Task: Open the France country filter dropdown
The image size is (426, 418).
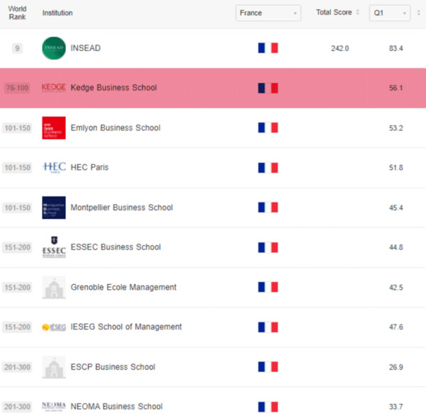Action: (x=268, y=13)
